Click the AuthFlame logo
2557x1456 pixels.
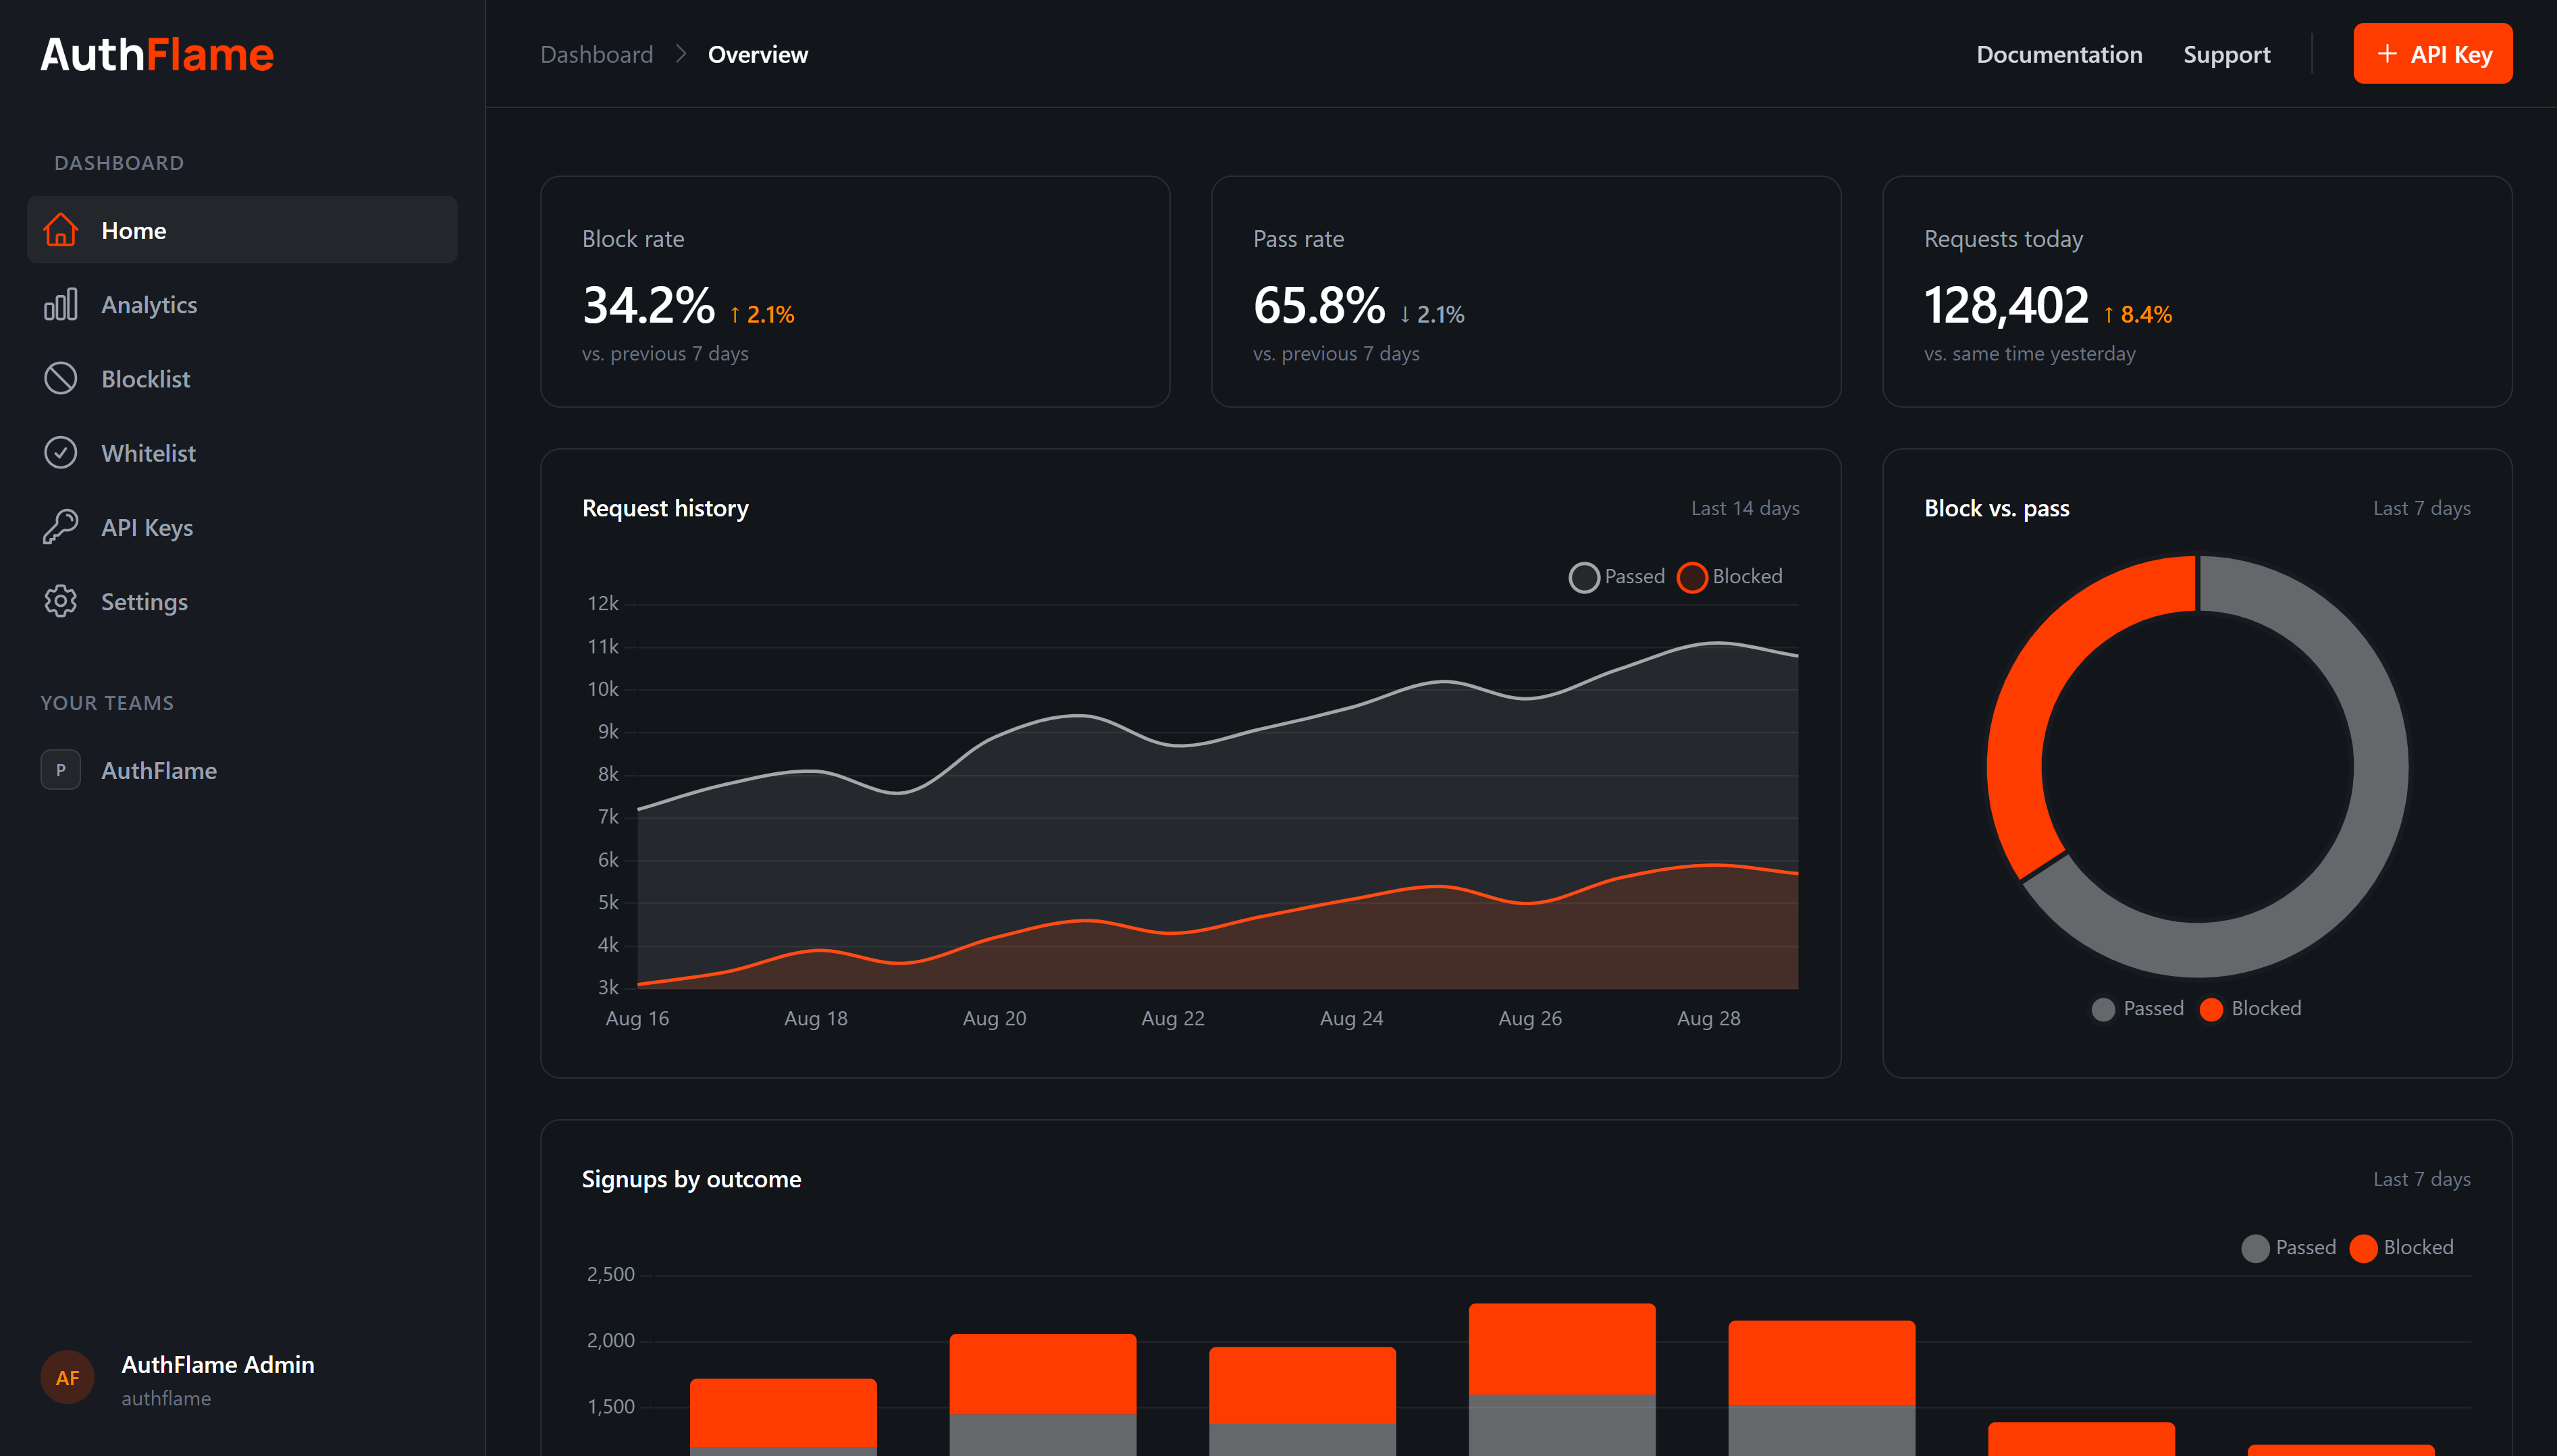click(157, 54)
